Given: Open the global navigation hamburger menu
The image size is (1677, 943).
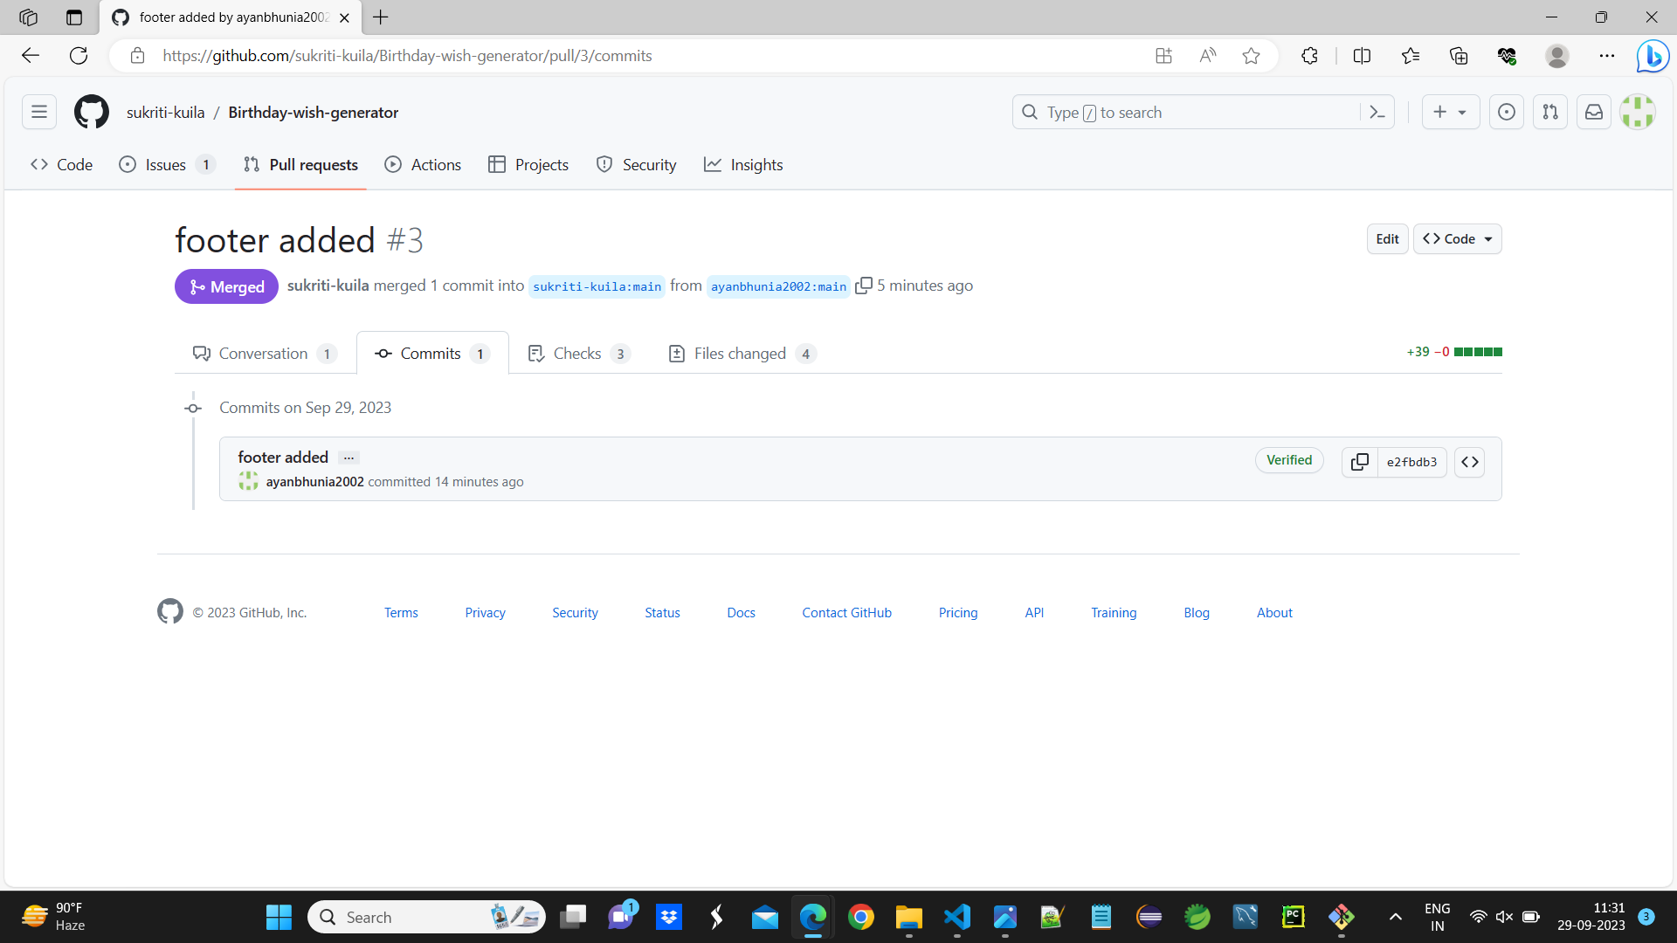Looking at the screenshot, I should (x=38, y=112).
